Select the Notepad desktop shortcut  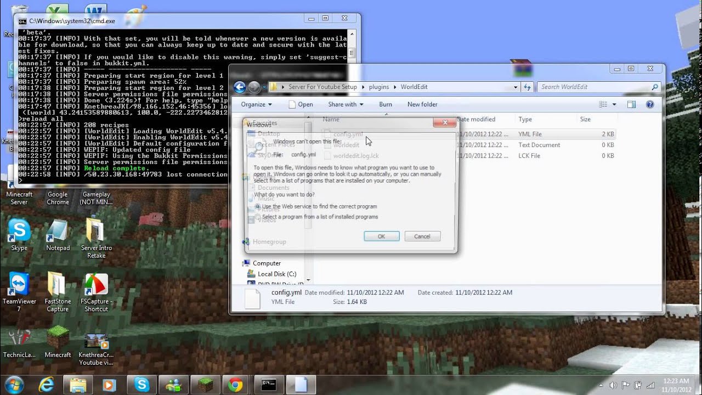click(x=58, y=235)
